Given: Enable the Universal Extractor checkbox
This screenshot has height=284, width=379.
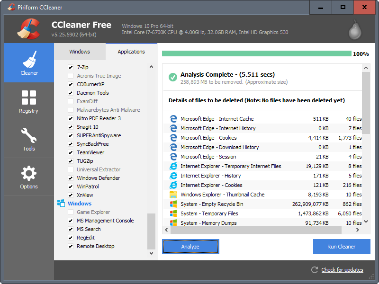Looking at the screenshot, I should (x=71, y=169).
